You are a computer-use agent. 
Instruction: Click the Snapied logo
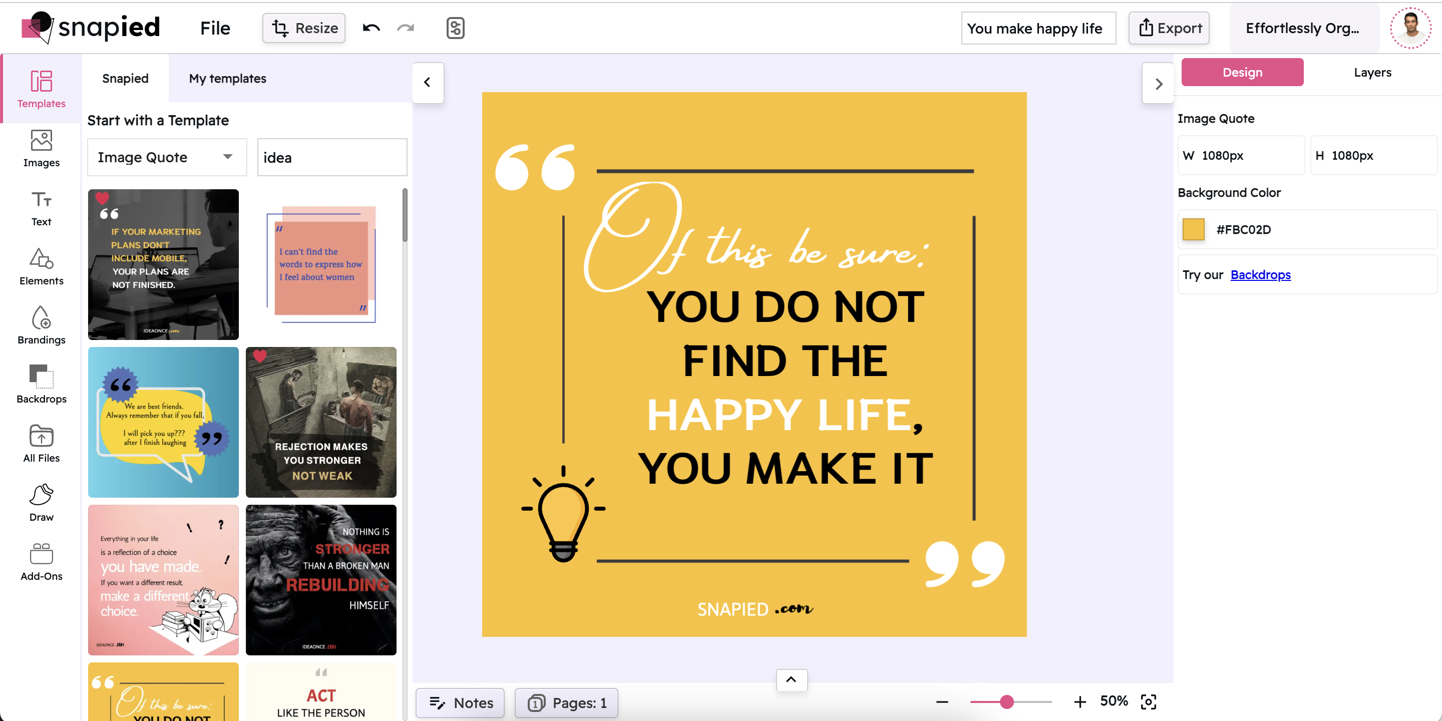91,27
